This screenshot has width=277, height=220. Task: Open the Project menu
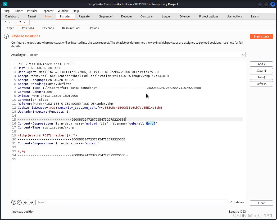tap(18, 11)
